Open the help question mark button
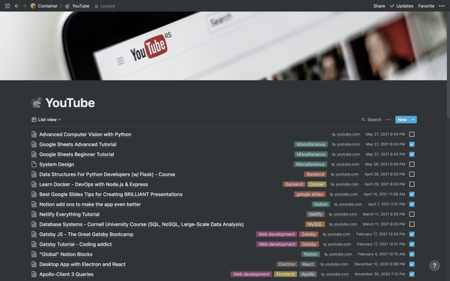Screen dimensions: 450x281 pos(434,265)
